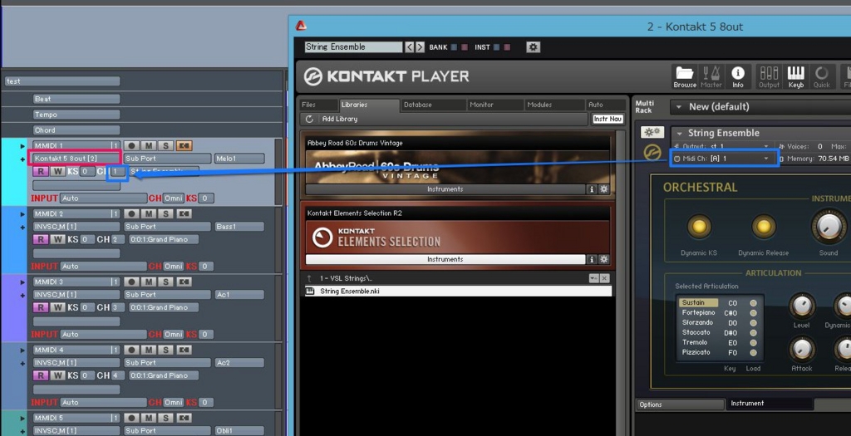851x436 pixels.
Task: Click refresh icon beside Add Library
Action: [309, 119]
